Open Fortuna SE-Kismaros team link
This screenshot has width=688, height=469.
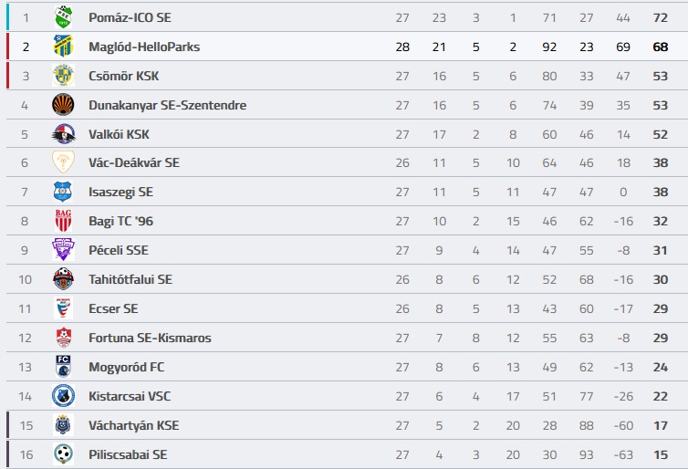tap(150, 338)
